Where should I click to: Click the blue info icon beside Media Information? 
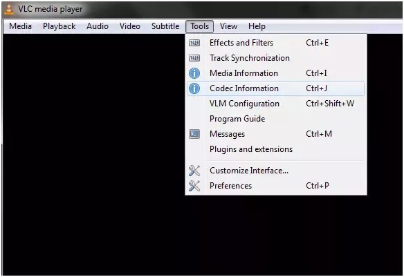(x=194, y=73)
